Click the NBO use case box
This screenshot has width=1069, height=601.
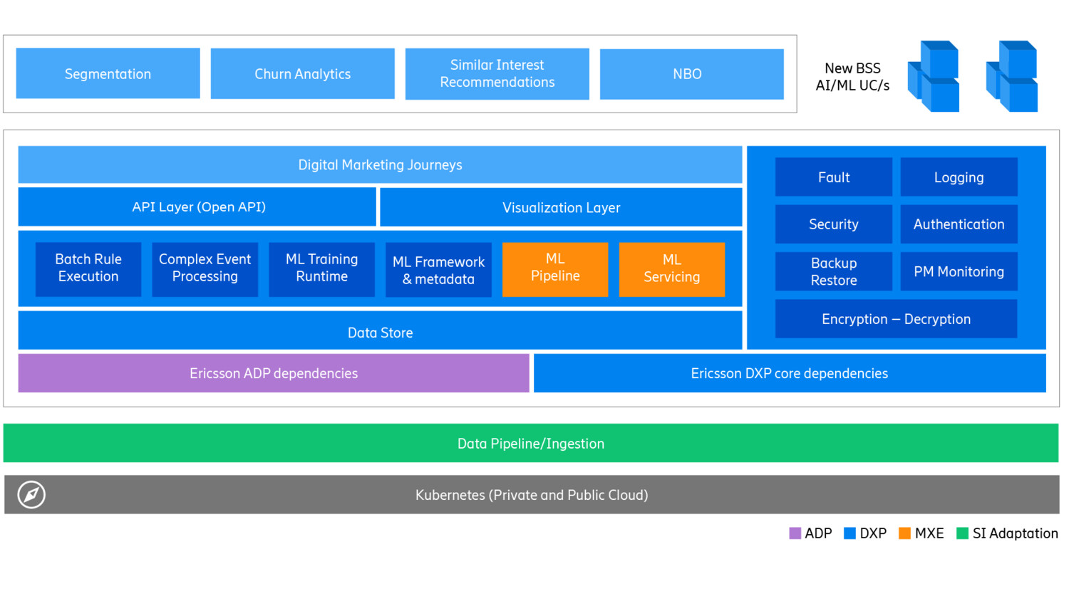click(x=691, y=73)
